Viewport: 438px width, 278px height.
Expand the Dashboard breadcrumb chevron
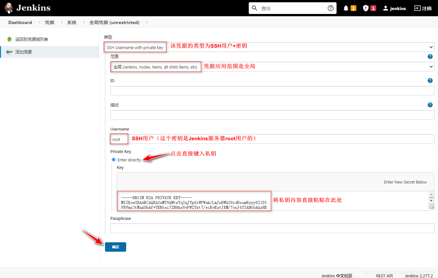[x=39, y=22]
